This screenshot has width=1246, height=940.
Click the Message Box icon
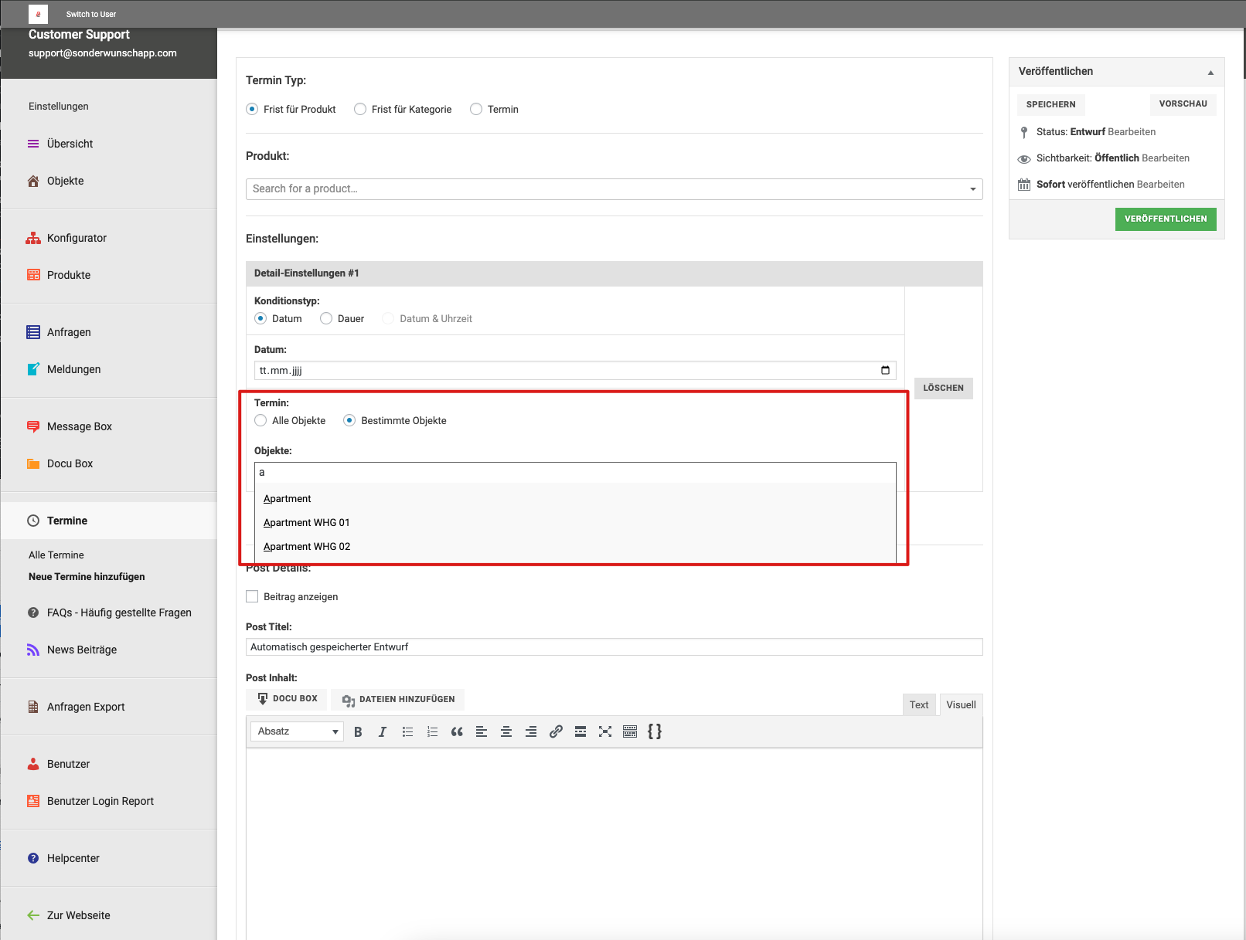(33, 426)
